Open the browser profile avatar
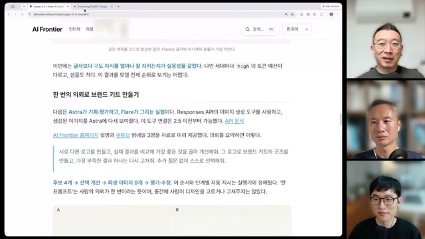The image size is (425, 239). tap(331, 14)
